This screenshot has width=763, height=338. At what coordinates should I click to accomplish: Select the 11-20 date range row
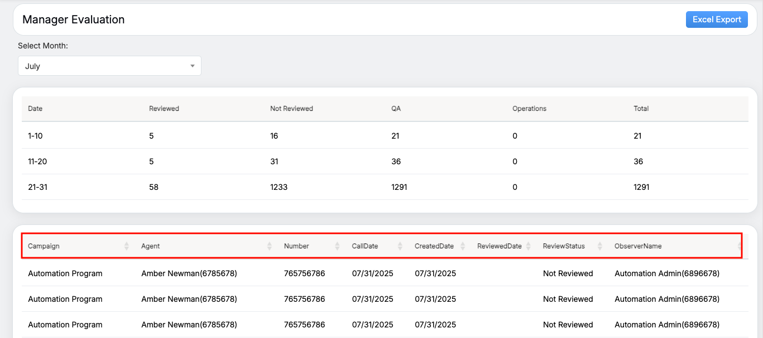tap(37, 161)
